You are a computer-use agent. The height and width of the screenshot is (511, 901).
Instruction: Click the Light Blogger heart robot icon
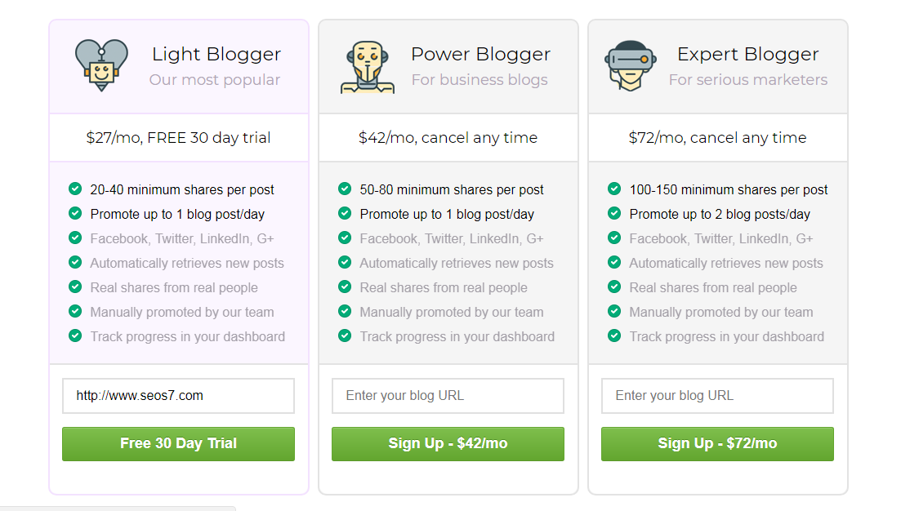pyautogui.click(x=102, y=65)
